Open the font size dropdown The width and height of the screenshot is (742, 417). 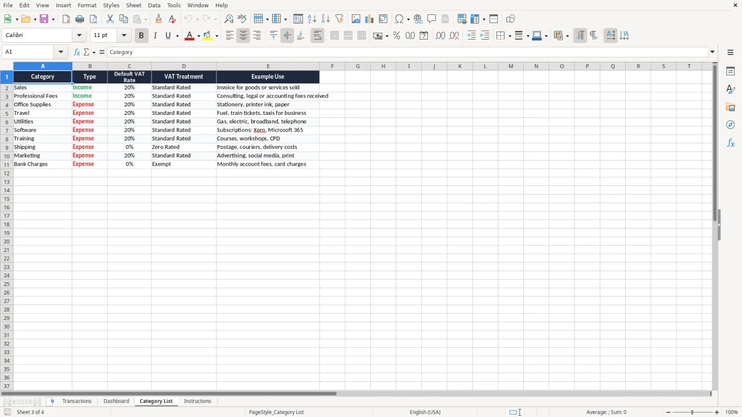[124, 36]
